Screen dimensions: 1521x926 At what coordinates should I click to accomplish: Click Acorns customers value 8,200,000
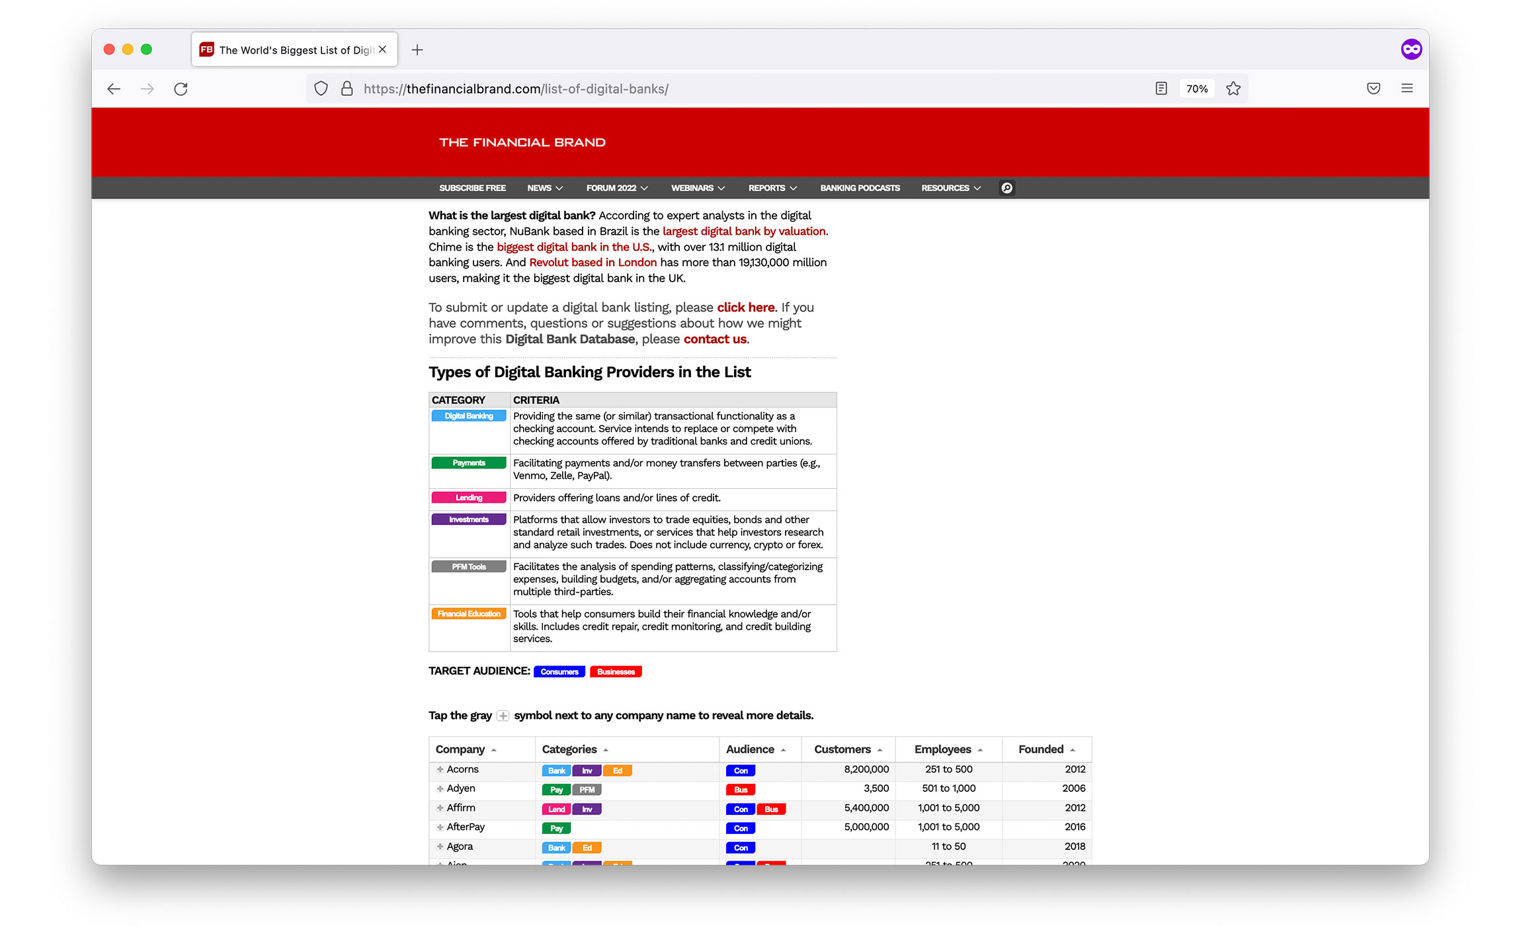pos(866,769)
